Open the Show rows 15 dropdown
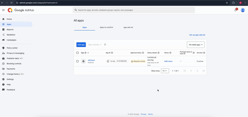Image resolution: width=248 pixels, height=117 pixels. pos(165,71)
